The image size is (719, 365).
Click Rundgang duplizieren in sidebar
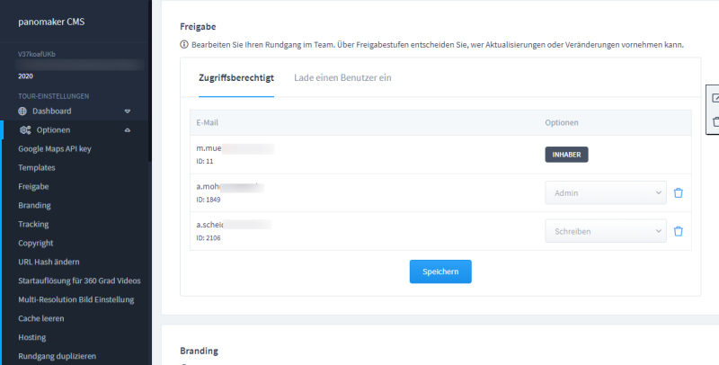[58, 356]
